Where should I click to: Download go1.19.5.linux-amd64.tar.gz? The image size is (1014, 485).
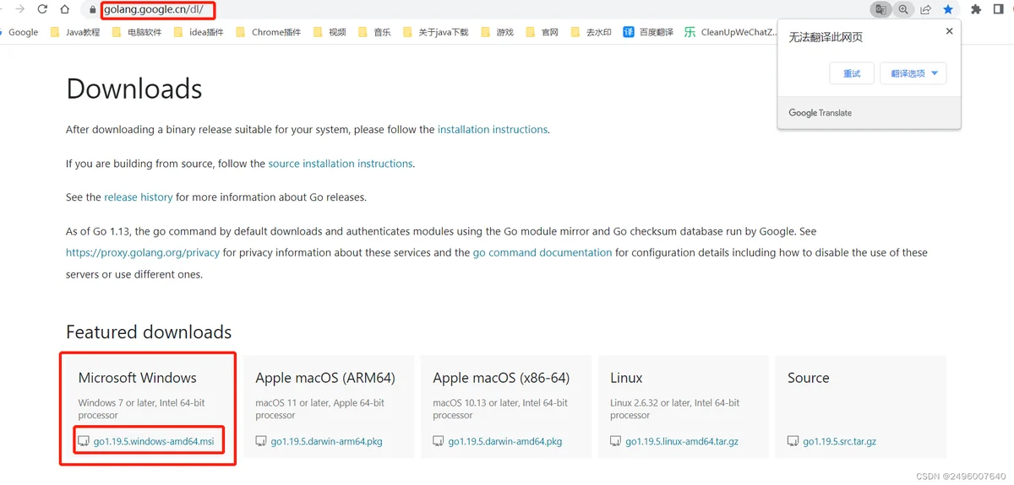tap(674, 441)
